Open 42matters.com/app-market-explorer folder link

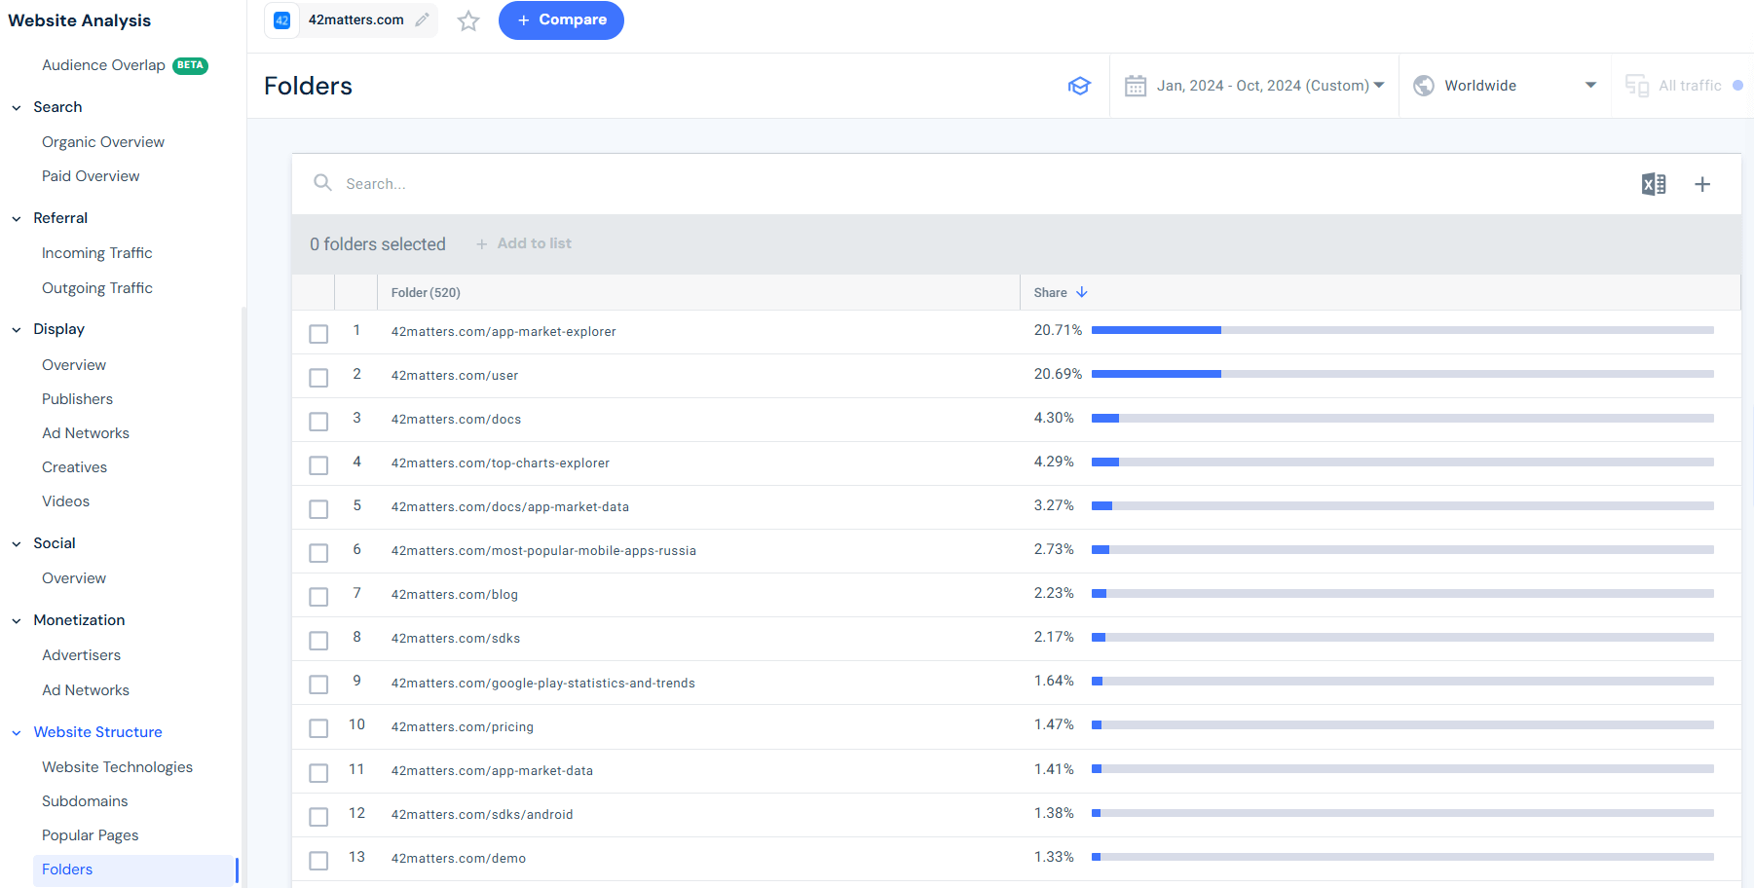pyautogui.click(x=504, y=332)
